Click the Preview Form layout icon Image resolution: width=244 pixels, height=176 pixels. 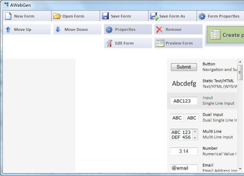pos(160,43)
